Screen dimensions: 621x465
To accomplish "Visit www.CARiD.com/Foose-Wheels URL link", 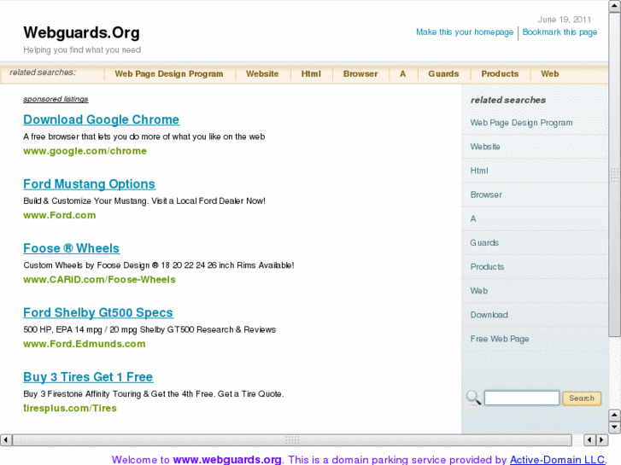I will pos(99,280).
